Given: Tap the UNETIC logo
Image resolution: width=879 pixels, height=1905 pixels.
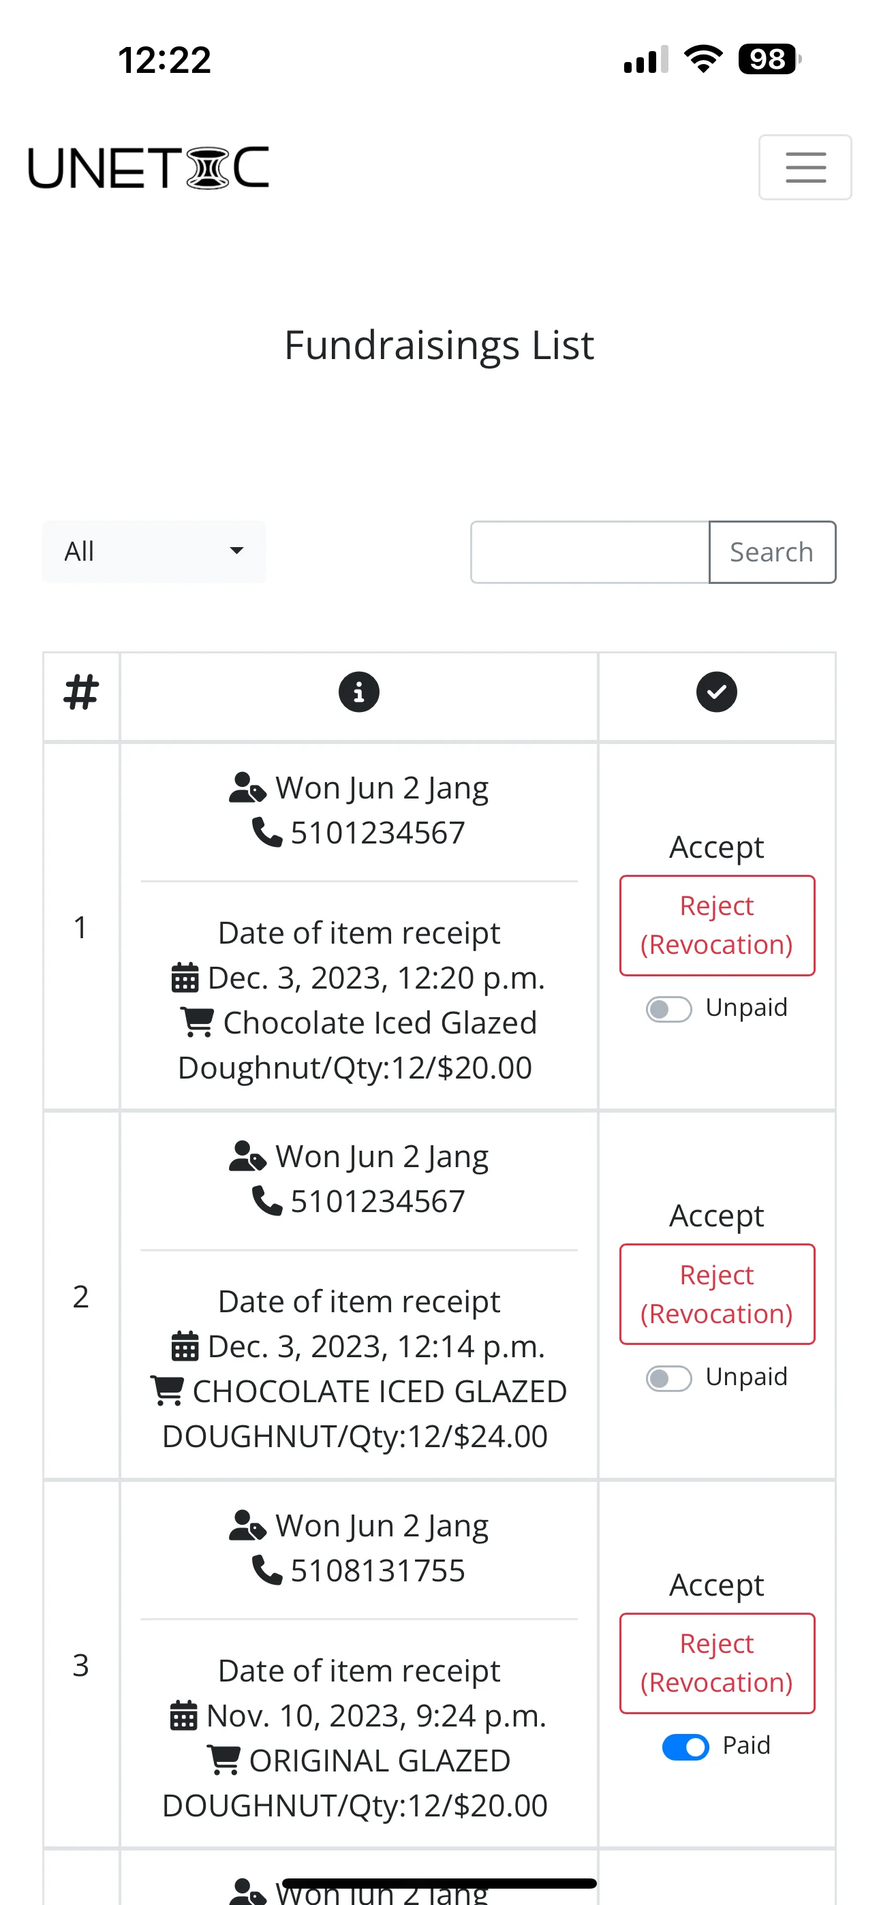Looking at the screenshot, I should pos(149,167).
